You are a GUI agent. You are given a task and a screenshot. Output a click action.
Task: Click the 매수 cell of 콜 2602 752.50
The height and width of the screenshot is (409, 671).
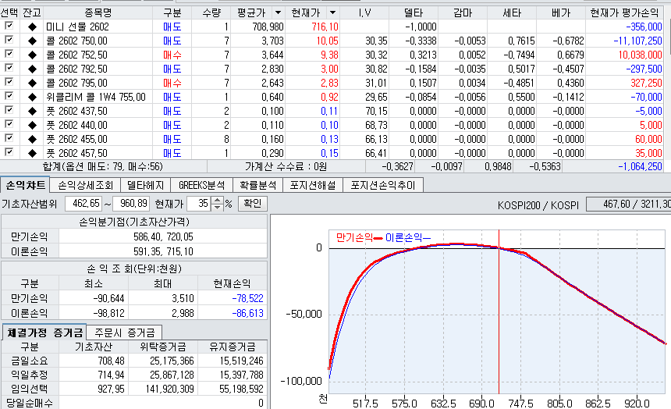point(172,55)
